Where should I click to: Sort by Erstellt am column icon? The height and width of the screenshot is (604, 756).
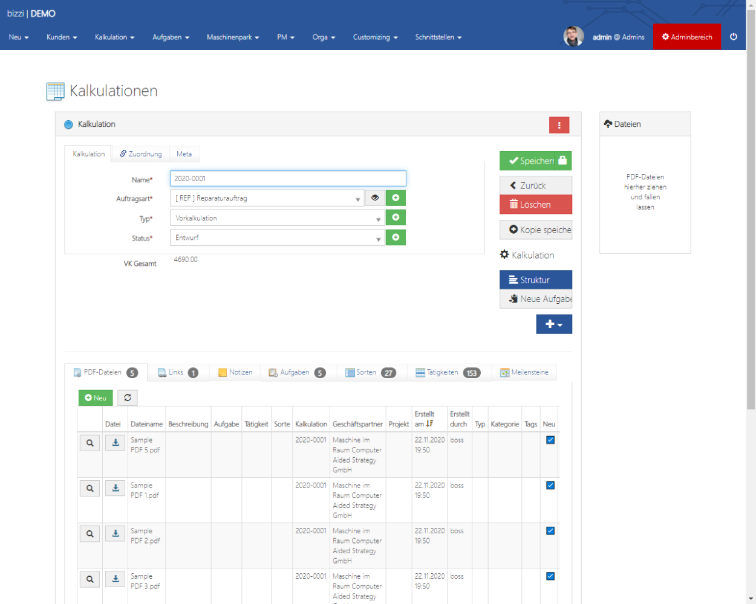tap(429, 424)
